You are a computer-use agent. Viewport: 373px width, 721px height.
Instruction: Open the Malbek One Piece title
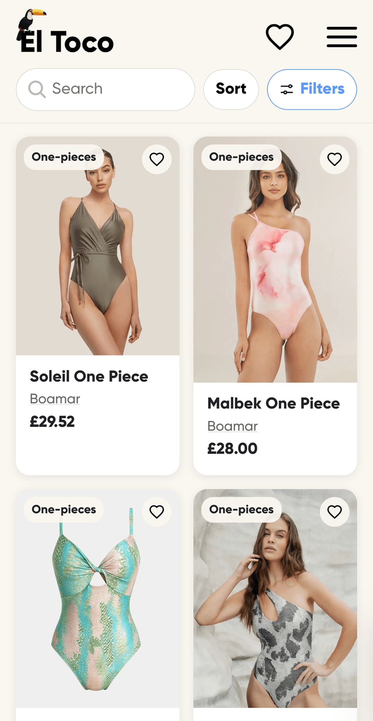point(274,403)
